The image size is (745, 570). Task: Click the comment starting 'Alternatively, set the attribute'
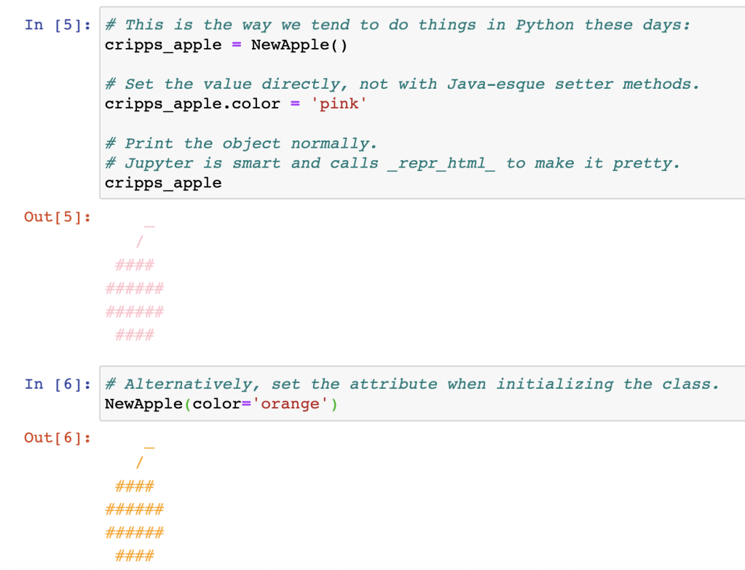(x=412, y=384)
